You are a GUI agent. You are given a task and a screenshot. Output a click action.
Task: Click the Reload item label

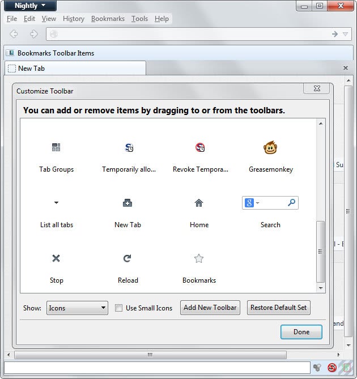128,280
